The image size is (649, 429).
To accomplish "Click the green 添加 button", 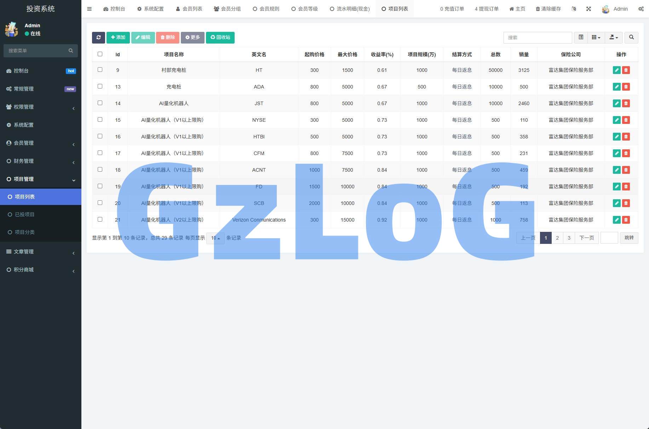I will 118,38.
